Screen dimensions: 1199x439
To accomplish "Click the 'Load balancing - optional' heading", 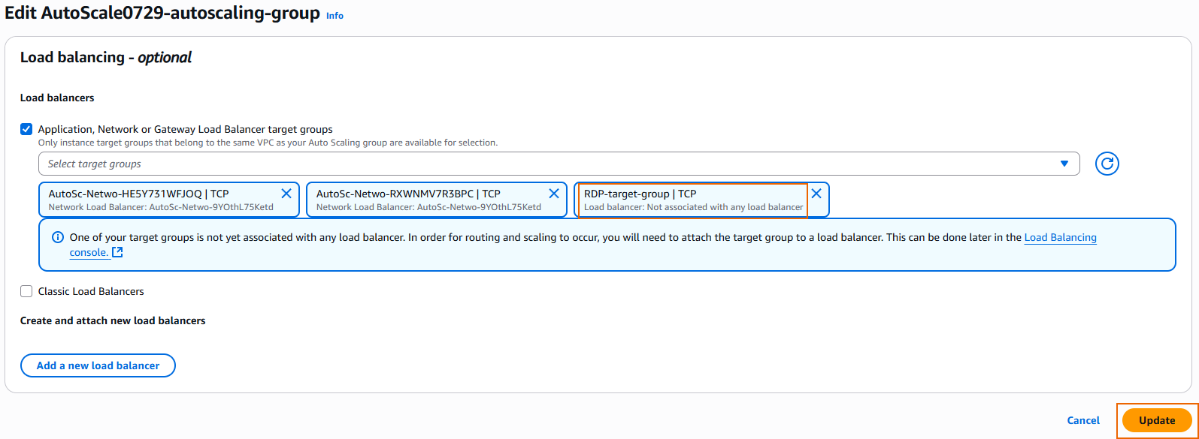I will click(x=106, y=58).
